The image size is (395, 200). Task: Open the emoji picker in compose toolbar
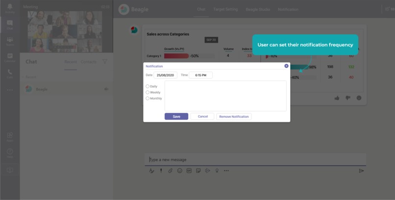pyautogui.click(x=180, y=171)
